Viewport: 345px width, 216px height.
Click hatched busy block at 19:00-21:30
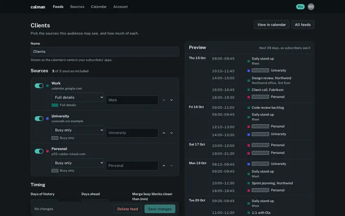[260, 153]
